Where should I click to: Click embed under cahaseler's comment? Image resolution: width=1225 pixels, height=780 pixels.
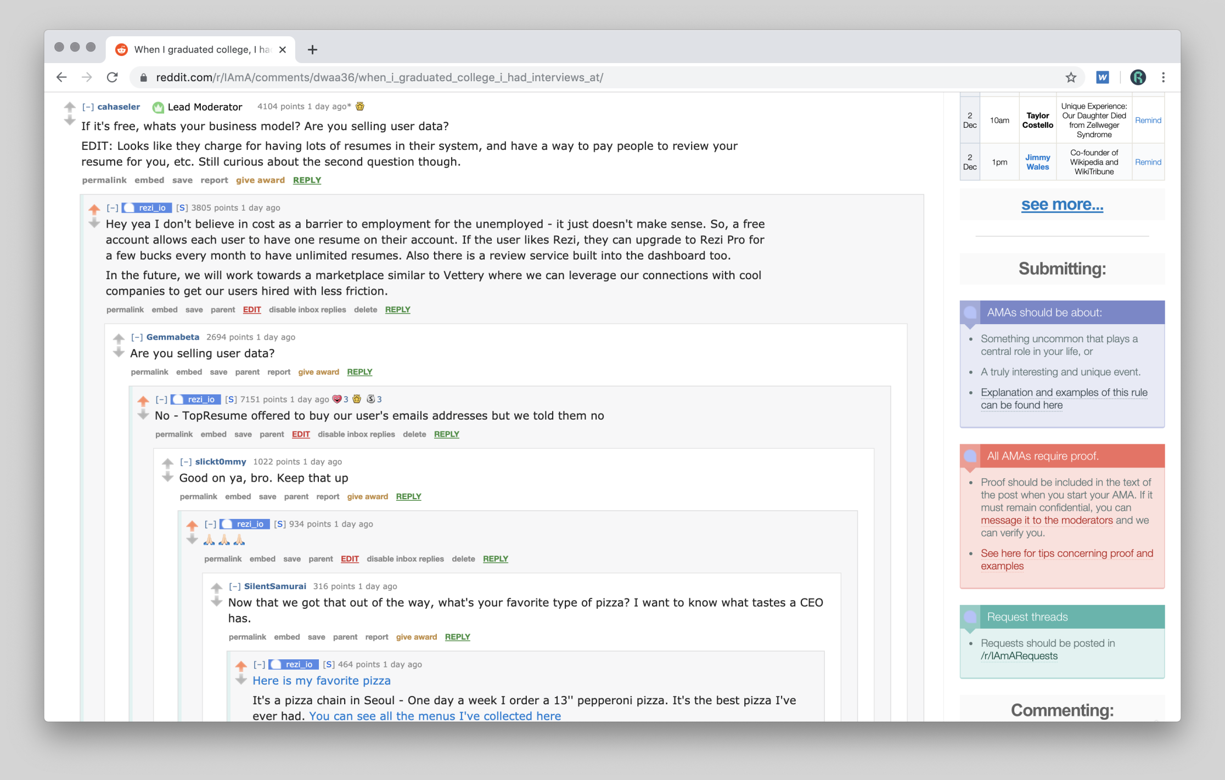coord(149,180)
